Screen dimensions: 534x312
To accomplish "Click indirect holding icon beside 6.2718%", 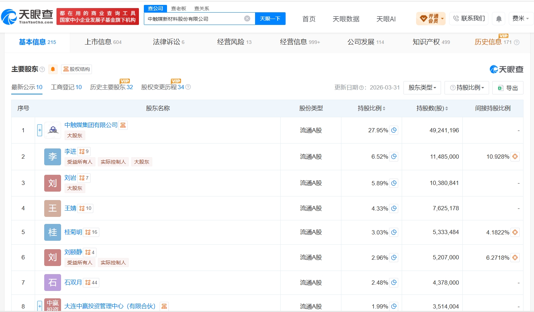I will 515,258.
